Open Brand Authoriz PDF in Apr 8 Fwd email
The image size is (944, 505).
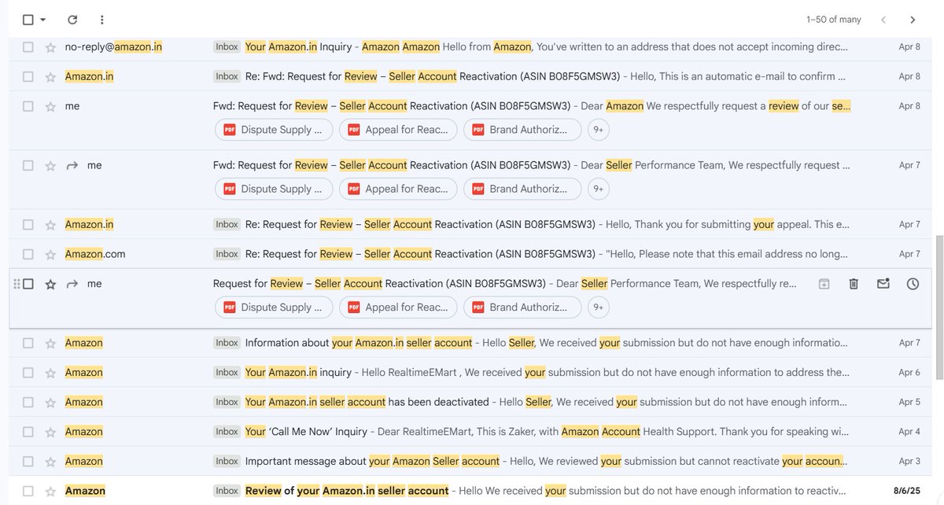pyautogui.click(x=522, y=130)
